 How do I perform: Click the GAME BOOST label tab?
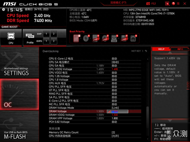[x=9, y=27]
